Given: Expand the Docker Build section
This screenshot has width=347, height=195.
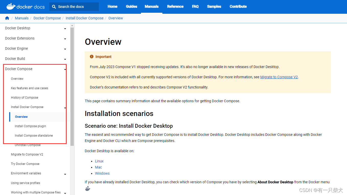Looking at the screenshot, I should pyautogui.click(x=65, y=59).
